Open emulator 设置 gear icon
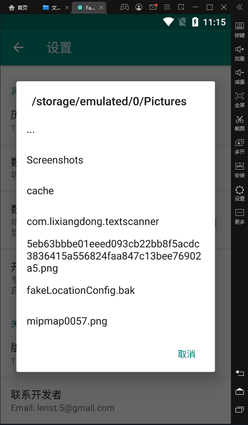This screenshot has width=248, height=425. point(239,193)
